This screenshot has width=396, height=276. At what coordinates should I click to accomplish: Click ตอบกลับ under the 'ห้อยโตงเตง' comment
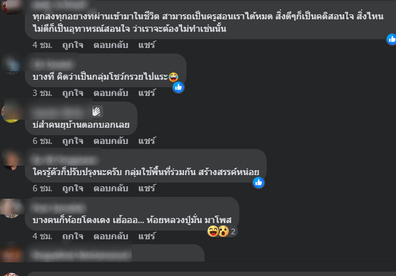click(x=111, y=236)
